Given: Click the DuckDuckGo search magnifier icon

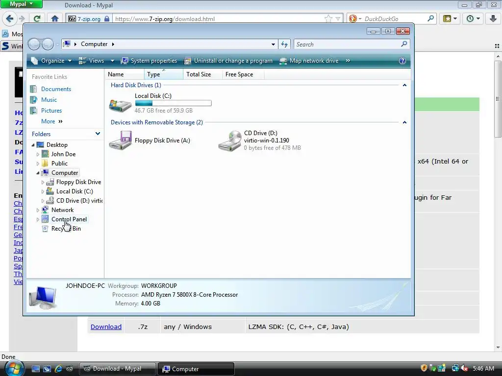Looking at the screenshot, I should tap(430, 19).
